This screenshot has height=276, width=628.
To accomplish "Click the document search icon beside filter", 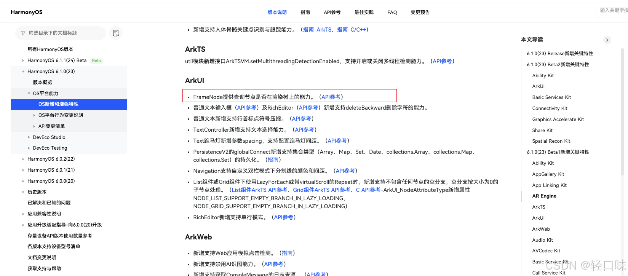I will point(116,33).
